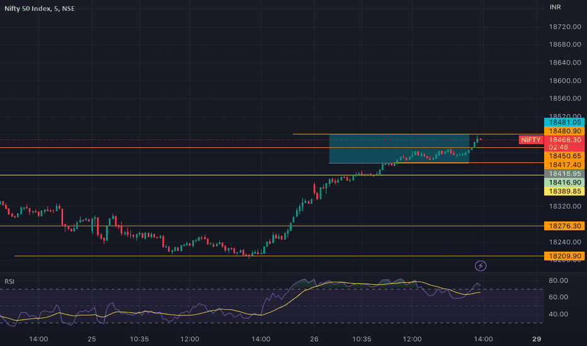The width and height of the screenshot is (587, 346).
Task: Click the 18560.00 price axis value
Action: pos(565,98)
